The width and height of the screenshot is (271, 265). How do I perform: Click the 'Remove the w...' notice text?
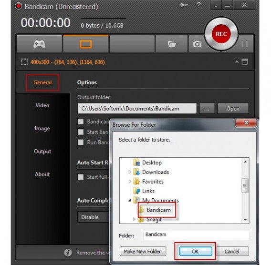pyautogui.click(x=93, y=253)
